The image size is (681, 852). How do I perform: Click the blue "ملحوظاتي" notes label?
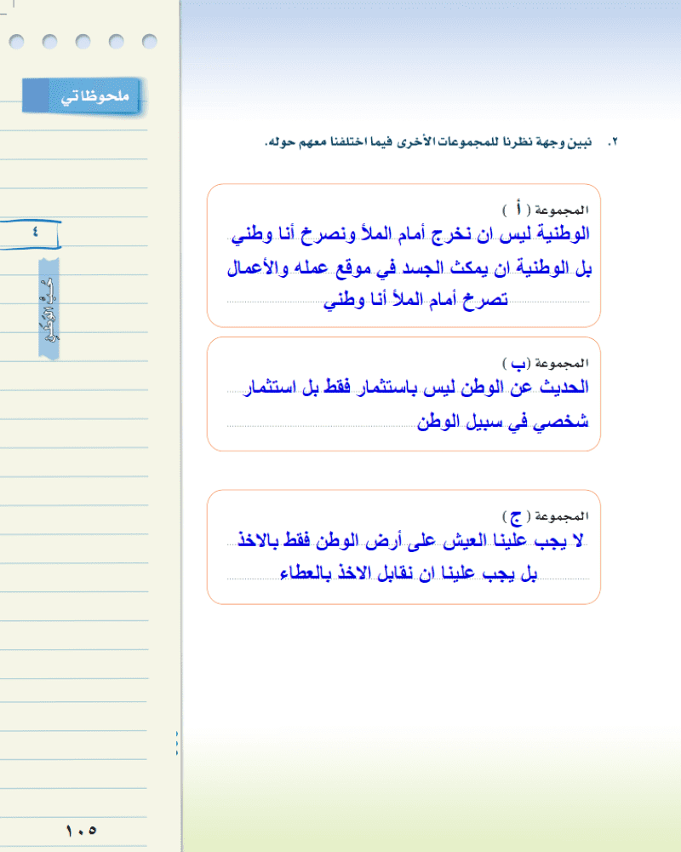coord(82,96)
